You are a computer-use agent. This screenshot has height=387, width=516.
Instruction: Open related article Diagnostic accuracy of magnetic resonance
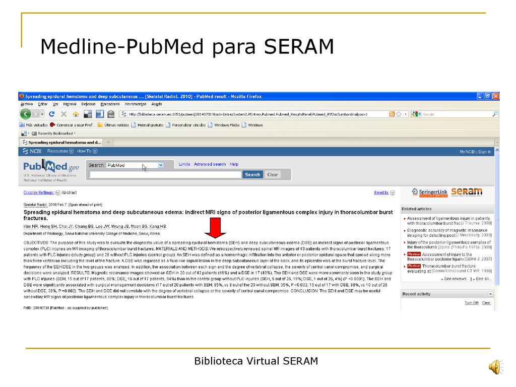click(449, 233)
